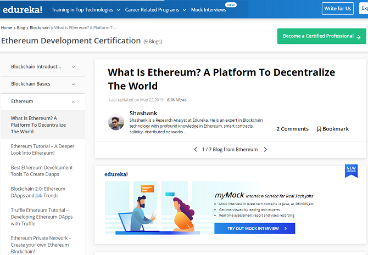Click TRY OUT MOCK INTERVIEW button
Image resolution: width=368 pixels, height=255 pixels.
tap(255, 229)
